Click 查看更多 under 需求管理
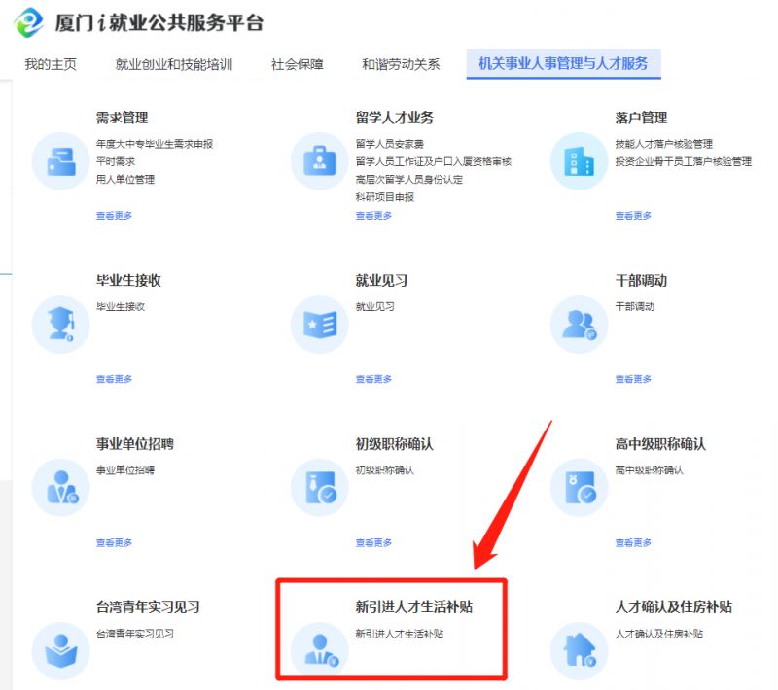 click(114, 216)
